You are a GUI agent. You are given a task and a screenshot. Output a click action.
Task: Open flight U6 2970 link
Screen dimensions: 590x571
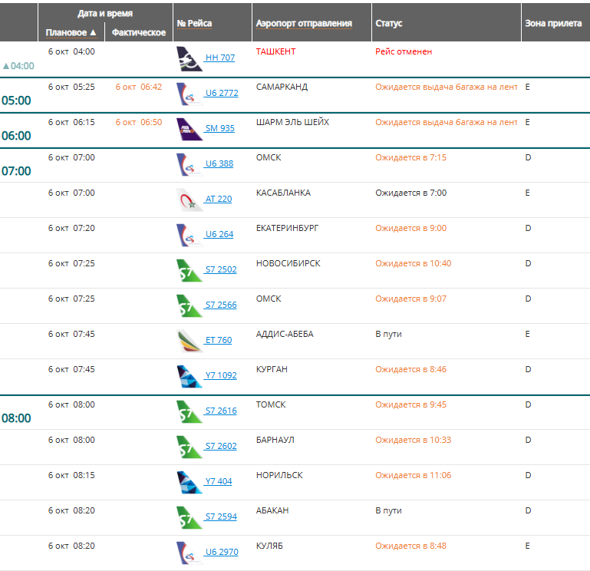[222, 552]
